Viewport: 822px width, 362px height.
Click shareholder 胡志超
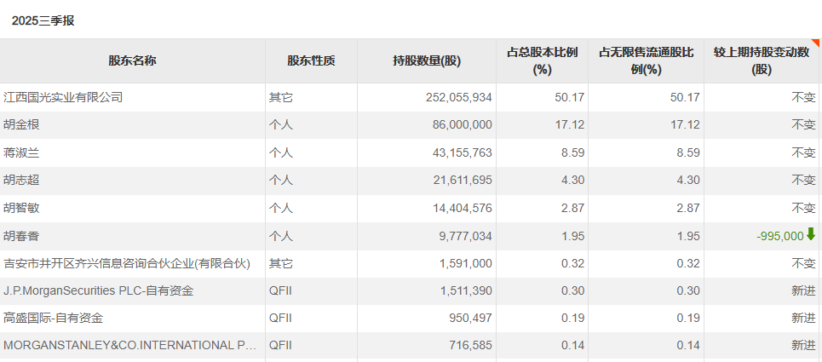(21, 180)
